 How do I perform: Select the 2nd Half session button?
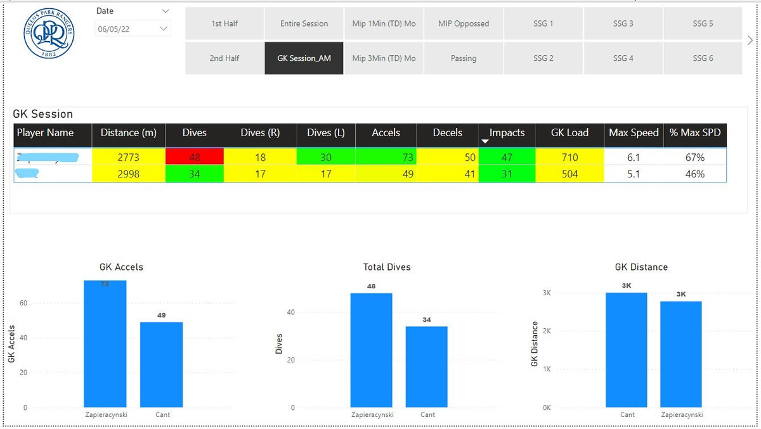[x=224, y=58]
